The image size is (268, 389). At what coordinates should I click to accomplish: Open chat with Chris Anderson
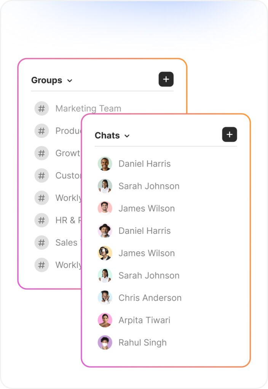point(150,298)
